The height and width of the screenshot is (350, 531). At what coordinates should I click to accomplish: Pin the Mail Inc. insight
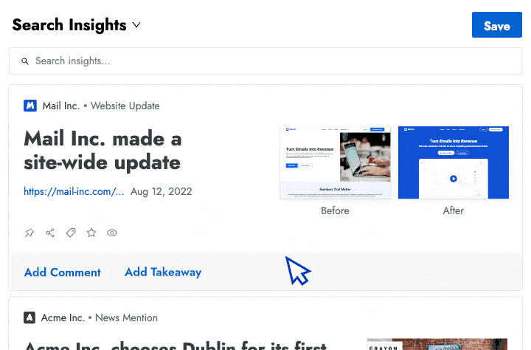tap(29, 233)
